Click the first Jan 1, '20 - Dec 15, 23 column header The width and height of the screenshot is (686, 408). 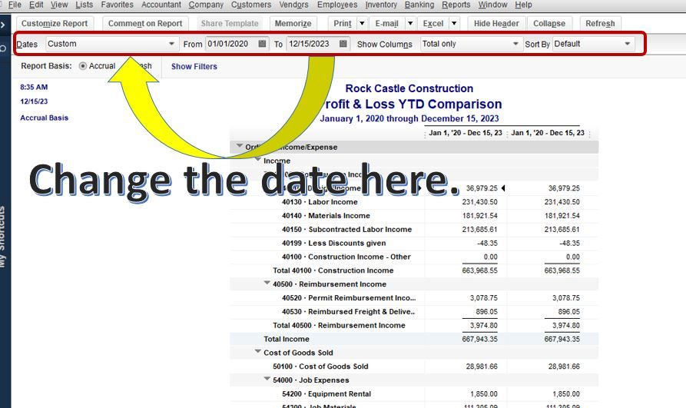466,133
